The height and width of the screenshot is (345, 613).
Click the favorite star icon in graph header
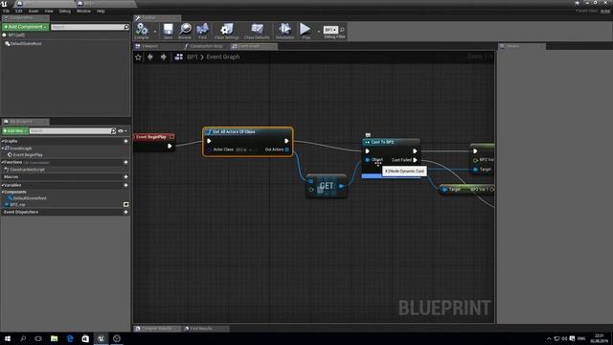[138, 57]
